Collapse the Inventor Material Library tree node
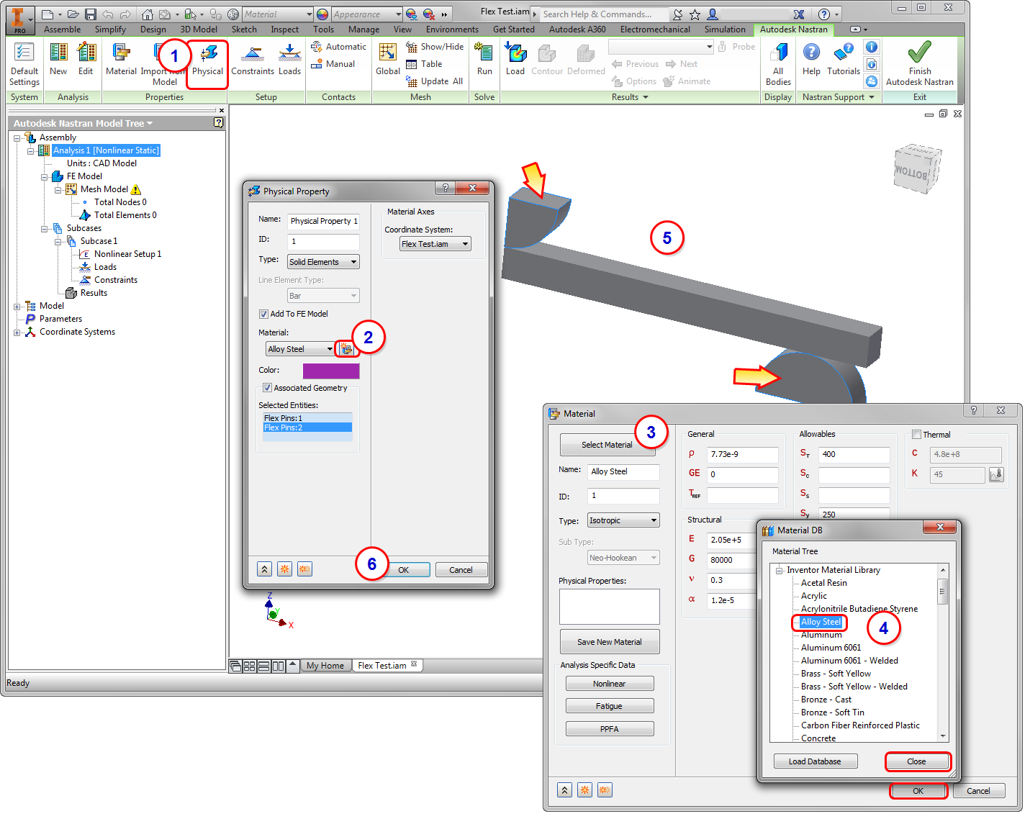 (x=780, y=570)
